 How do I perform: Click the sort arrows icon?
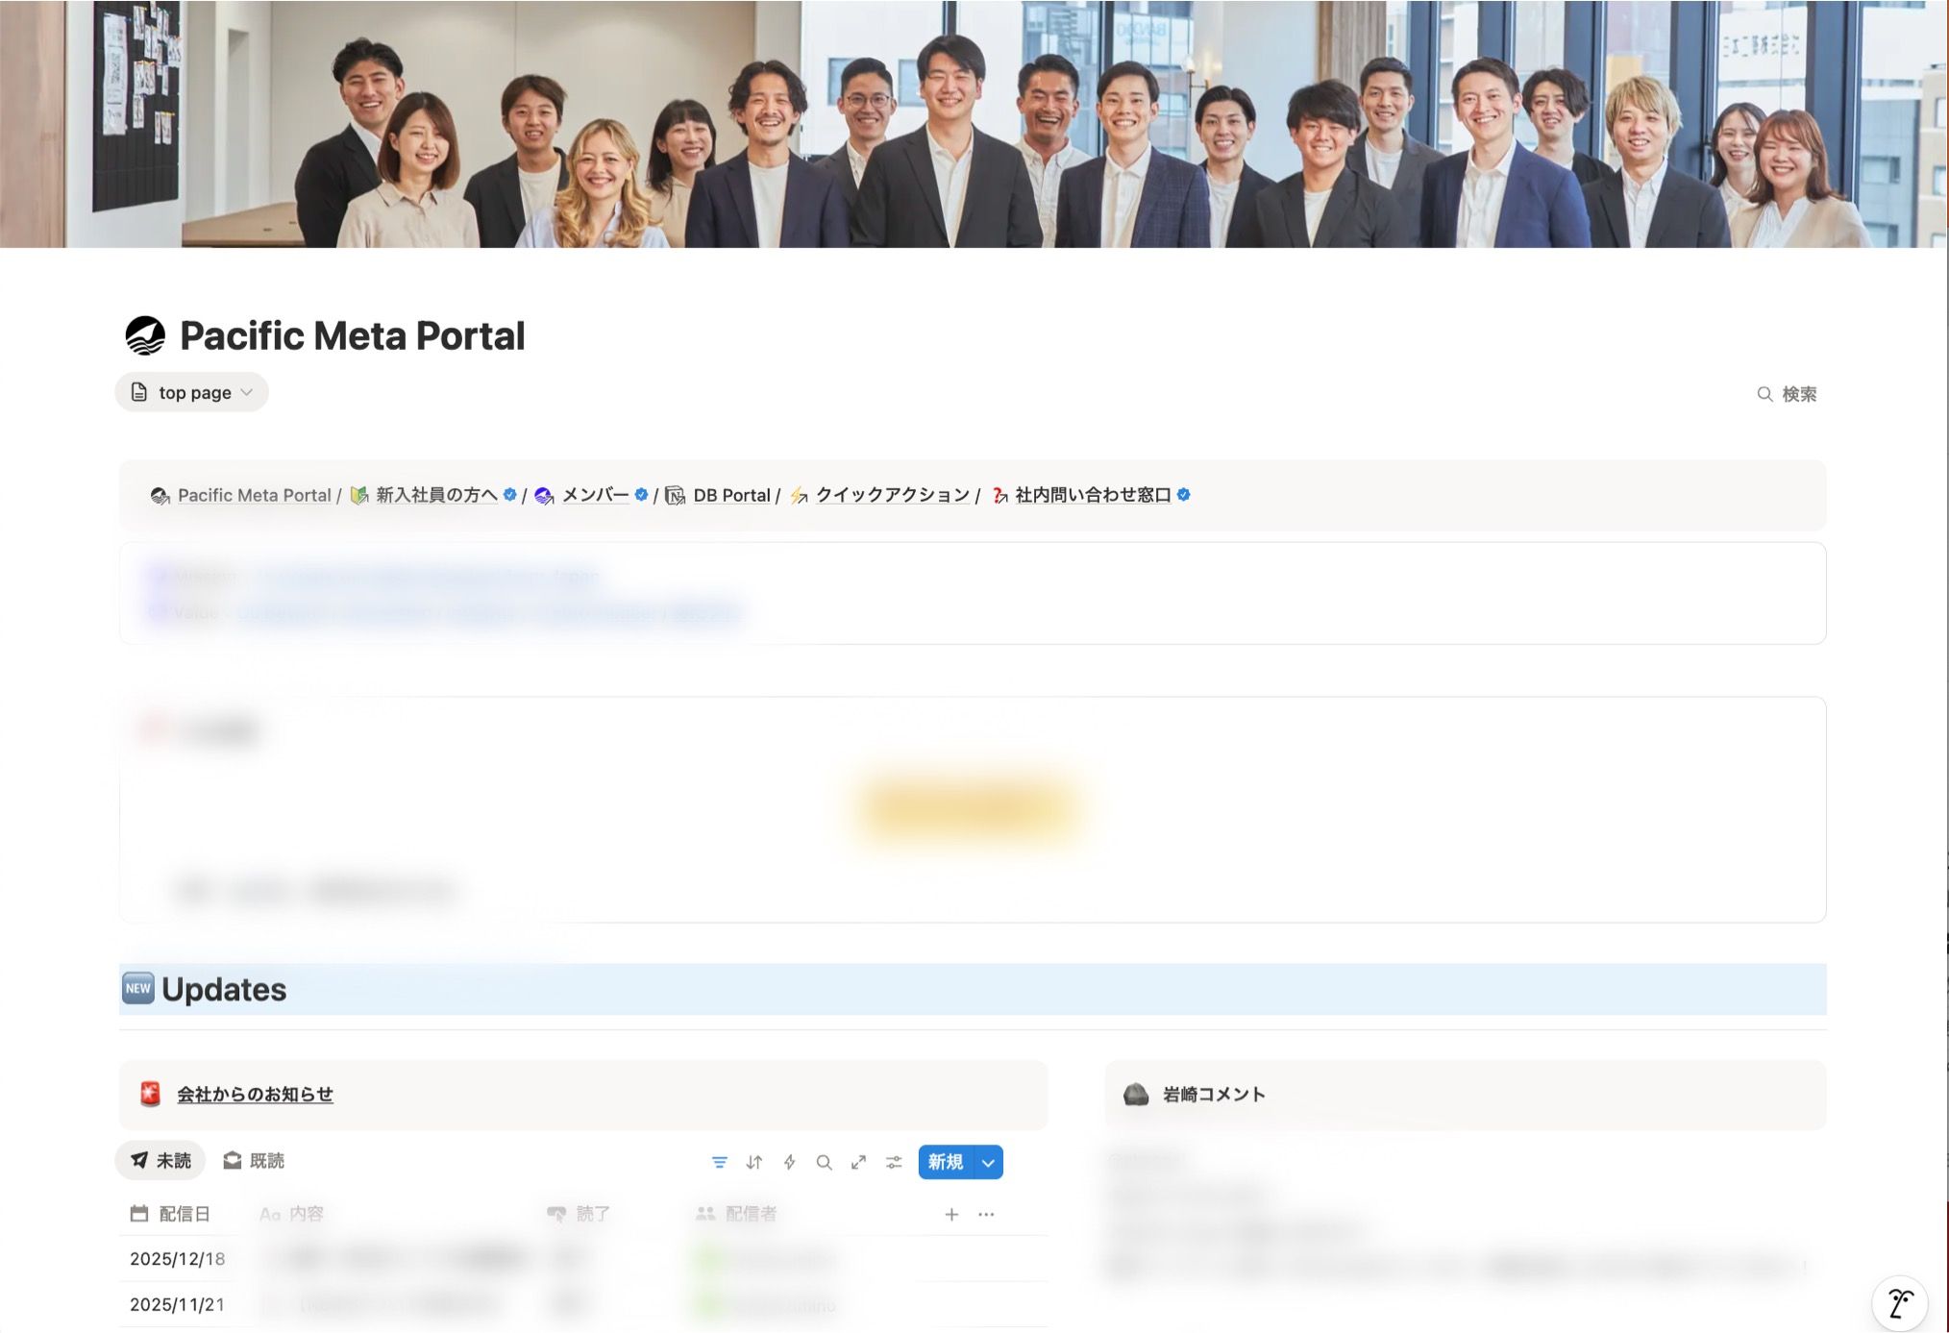pyautogui.click(x=754, y=1162)
